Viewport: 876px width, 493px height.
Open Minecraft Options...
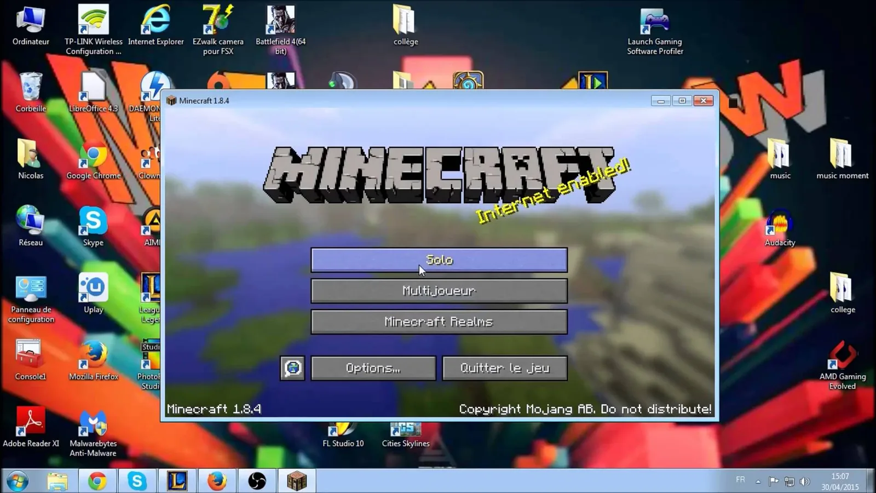(373, 368)
